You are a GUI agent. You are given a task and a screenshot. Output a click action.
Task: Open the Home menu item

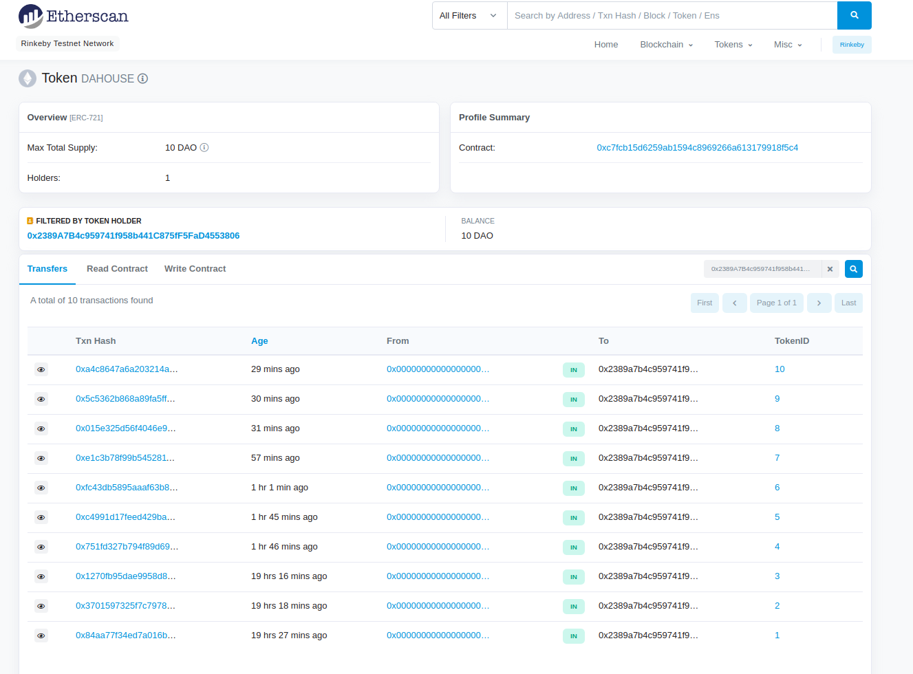click(606, 45)
